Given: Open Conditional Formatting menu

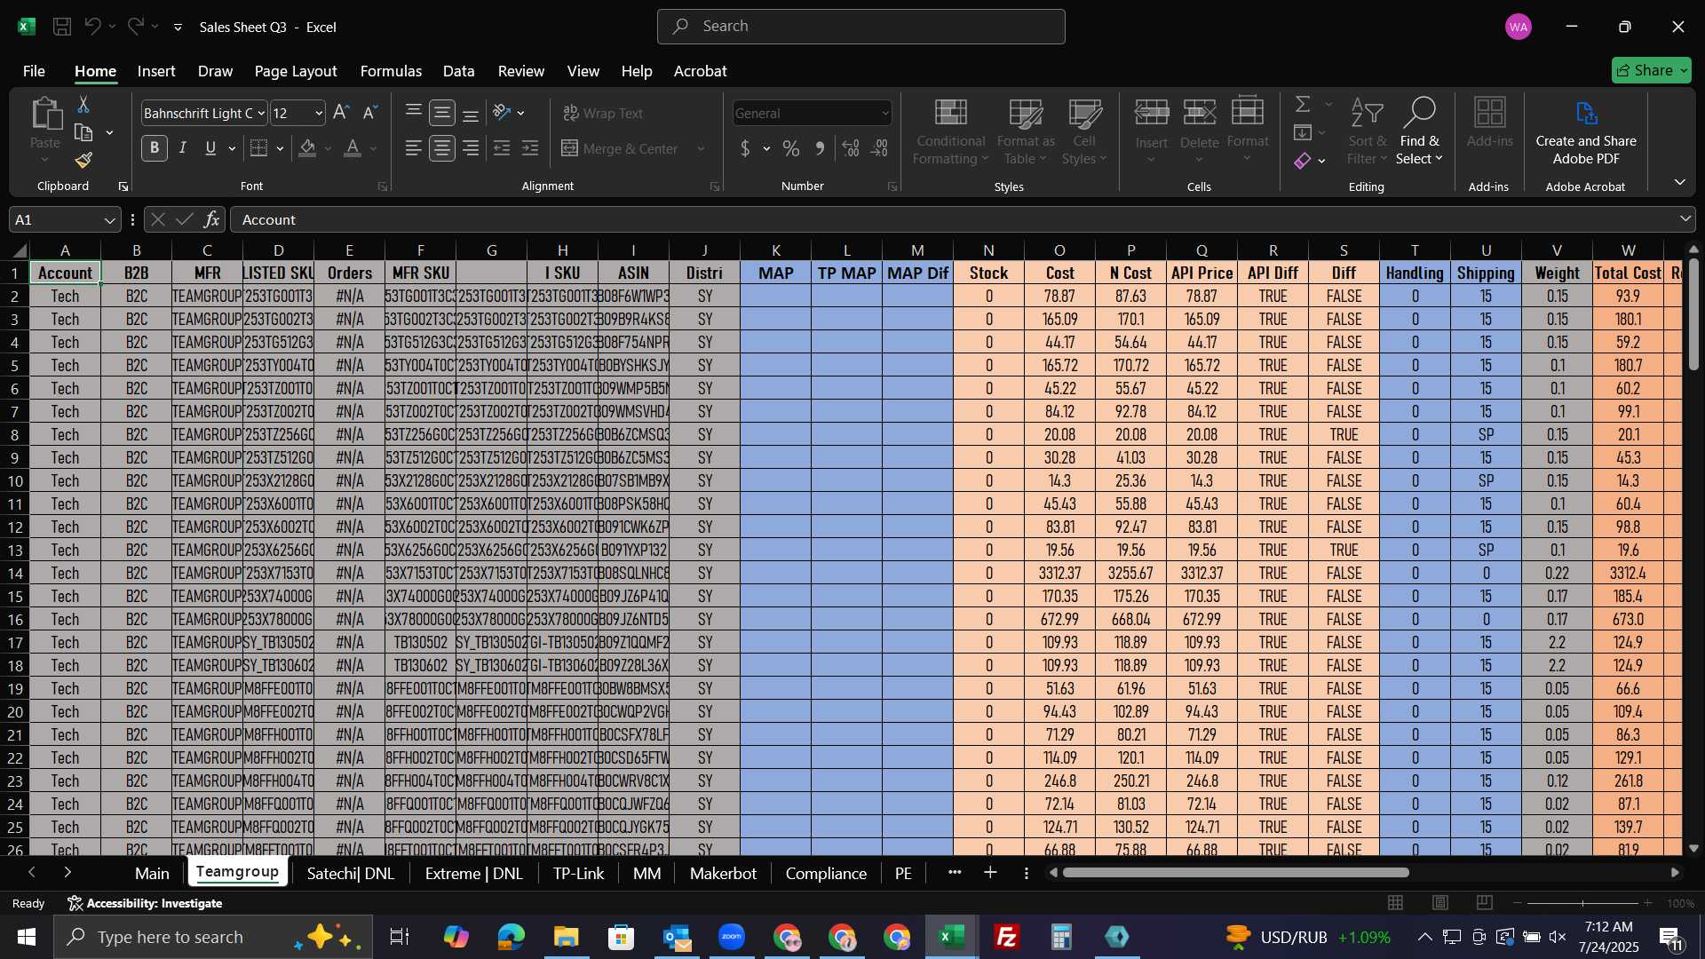Looking at the screenshot, I should point(950,131).
